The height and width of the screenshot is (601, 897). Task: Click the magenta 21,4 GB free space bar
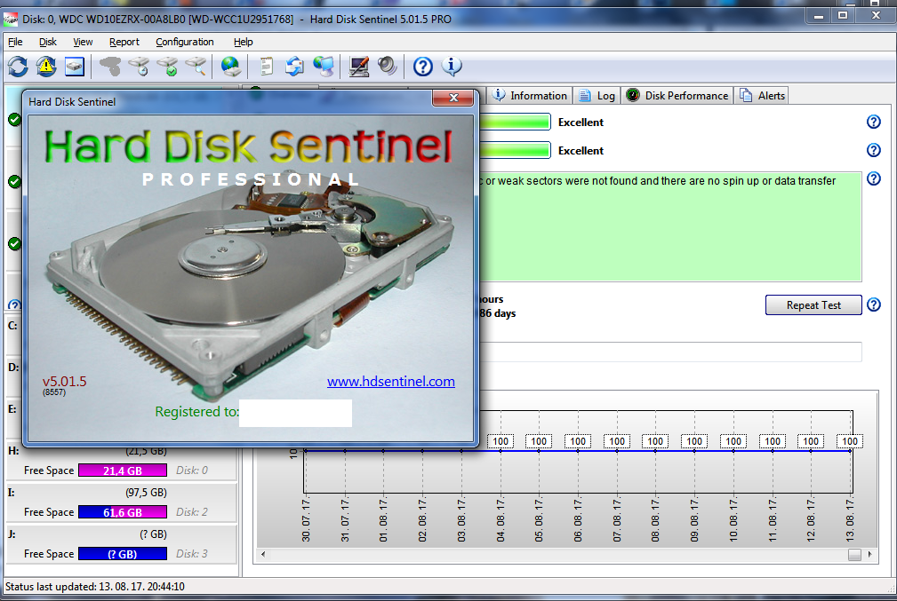(x=123, y=471)
